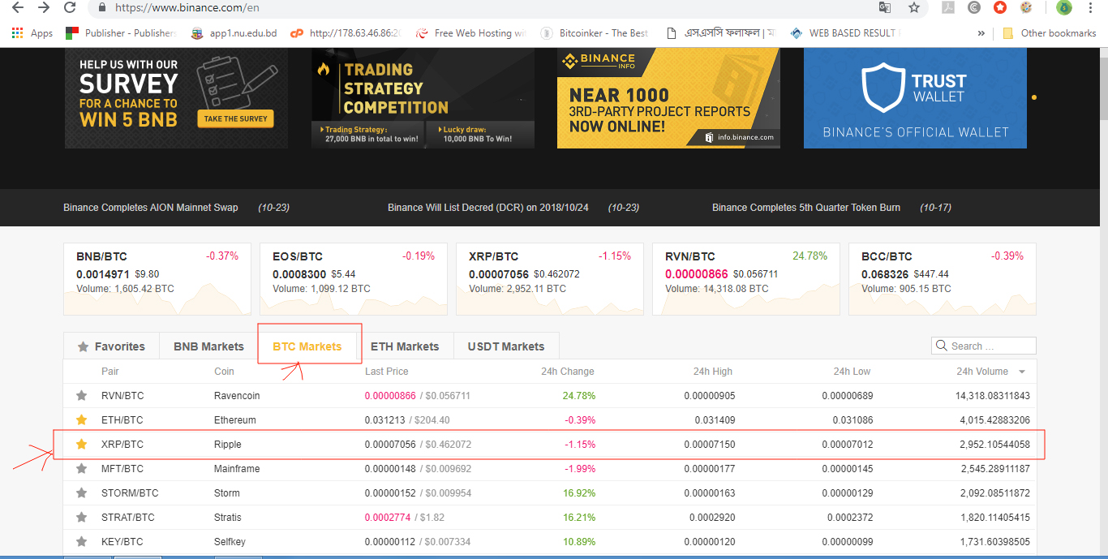Open the Binance Info project reports banner
Image resolution: width=1108 pixels, height=559 pixels.
pyautogui.click(x=668, y=97)
